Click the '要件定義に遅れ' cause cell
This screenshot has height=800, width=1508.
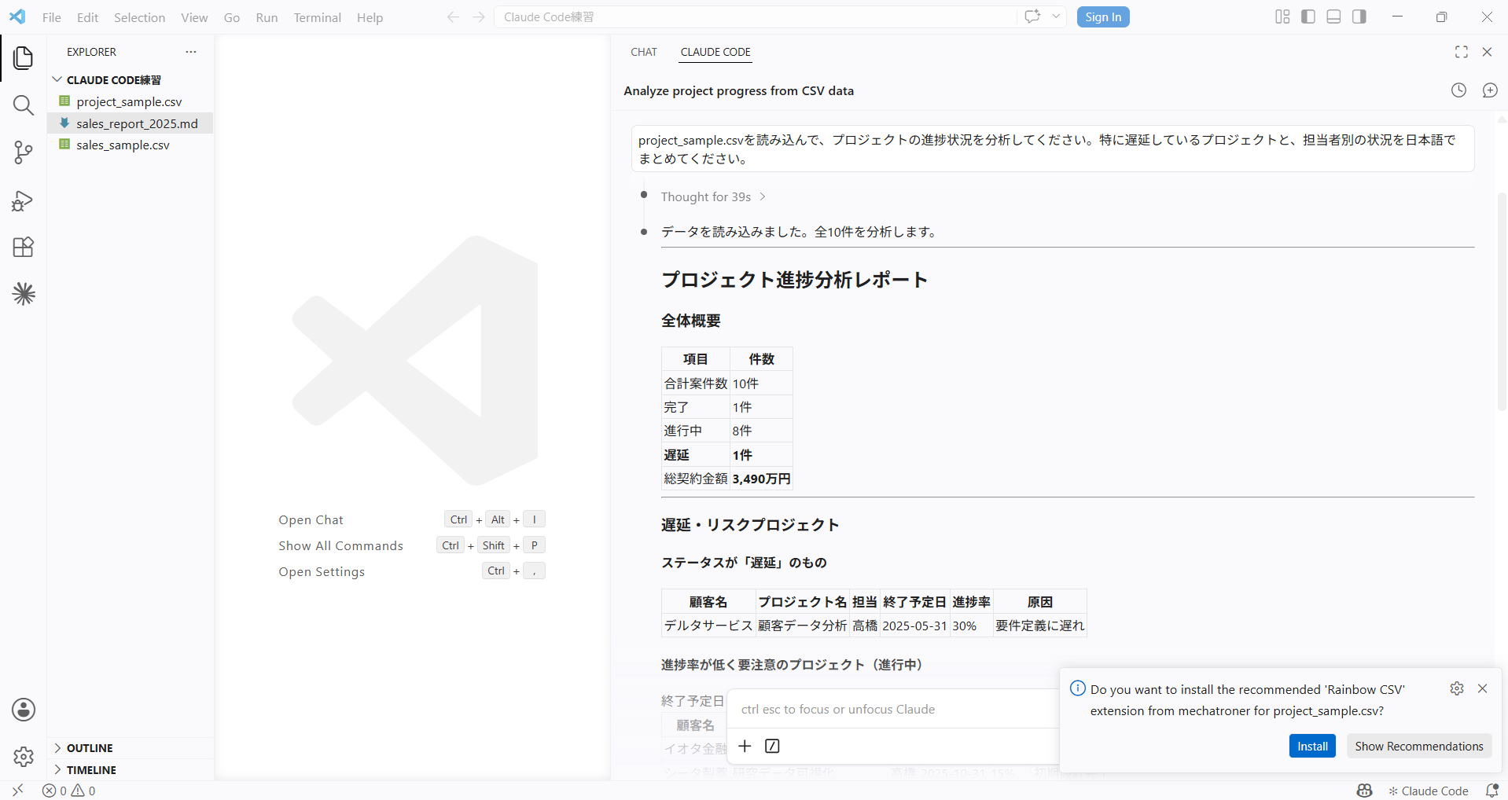1039,626
